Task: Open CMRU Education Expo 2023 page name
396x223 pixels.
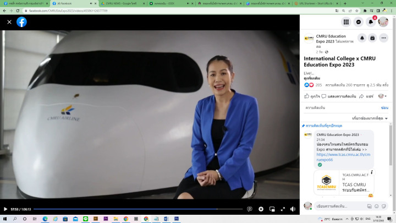Action: pos(331,39)
